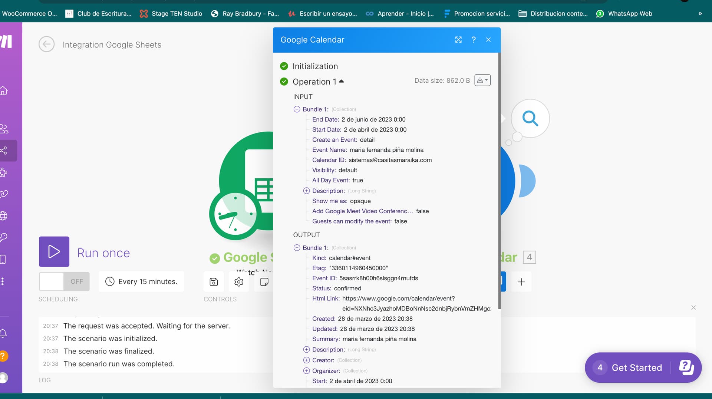Select the Calendar ID sistemas@casitasmaraika.com
712x399 pixels.
390,160
